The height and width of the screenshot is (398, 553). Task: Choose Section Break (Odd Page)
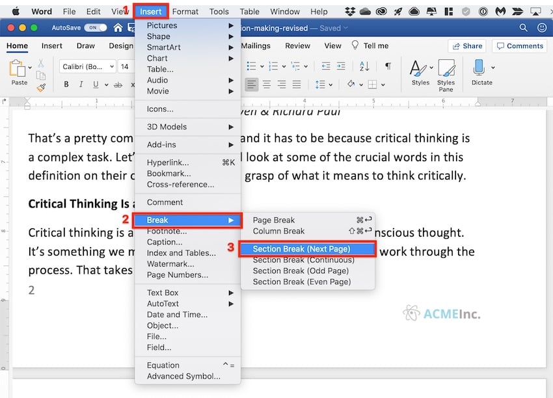click(x=307, y=271)
